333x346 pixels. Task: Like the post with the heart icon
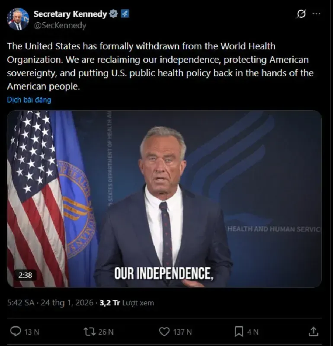[164, 331]
